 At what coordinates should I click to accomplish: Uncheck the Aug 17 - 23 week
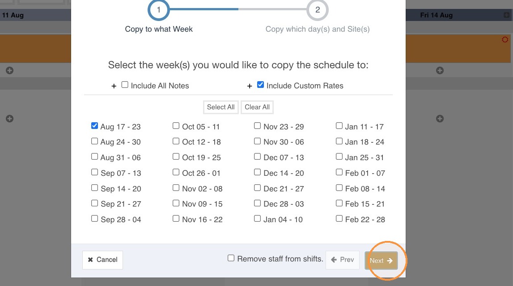pyautogui.click(x=94, y=126)
